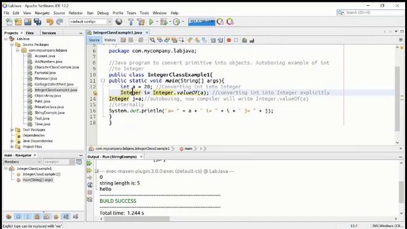The width and height of the screenshot is (407, 229).
Task: Expand the Test Packages node
Action: click(11, 130)
